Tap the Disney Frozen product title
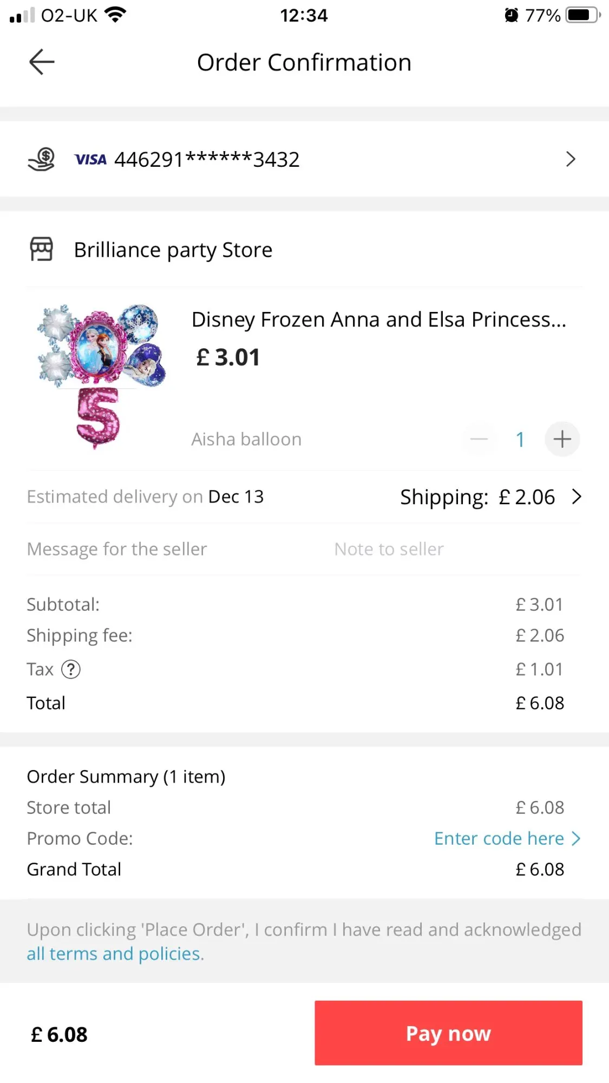 tap(378, 319)
